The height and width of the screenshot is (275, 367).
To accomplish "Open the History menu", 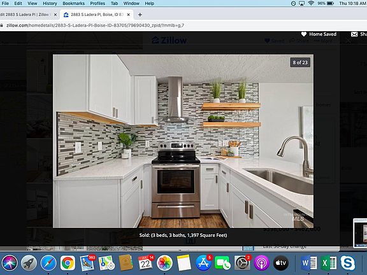I will tap(50, 4).
